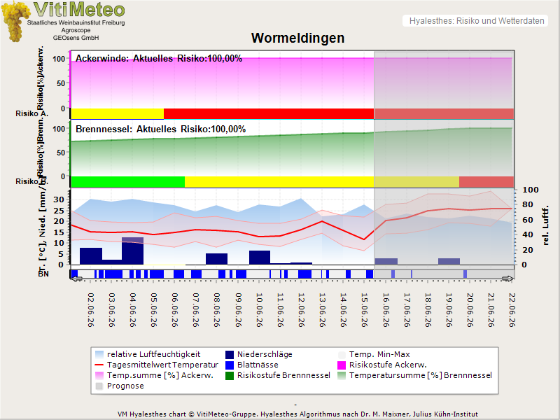Click the Risikostufe Brennnessel legend swatch
This screenshot has height=420, width=560.
230,375
